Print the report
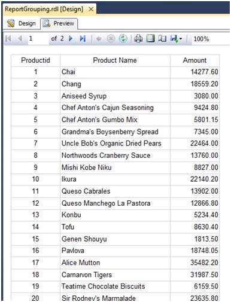The width and height of the screenshot is (231, 302). click(138, 39)
